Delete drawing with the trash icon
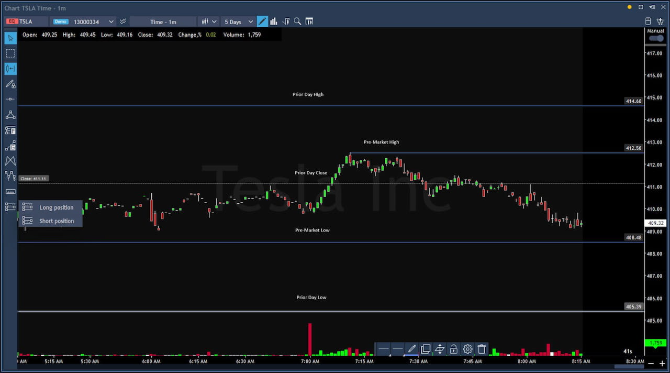Screen dimensions: 670x373 point(482,349)
